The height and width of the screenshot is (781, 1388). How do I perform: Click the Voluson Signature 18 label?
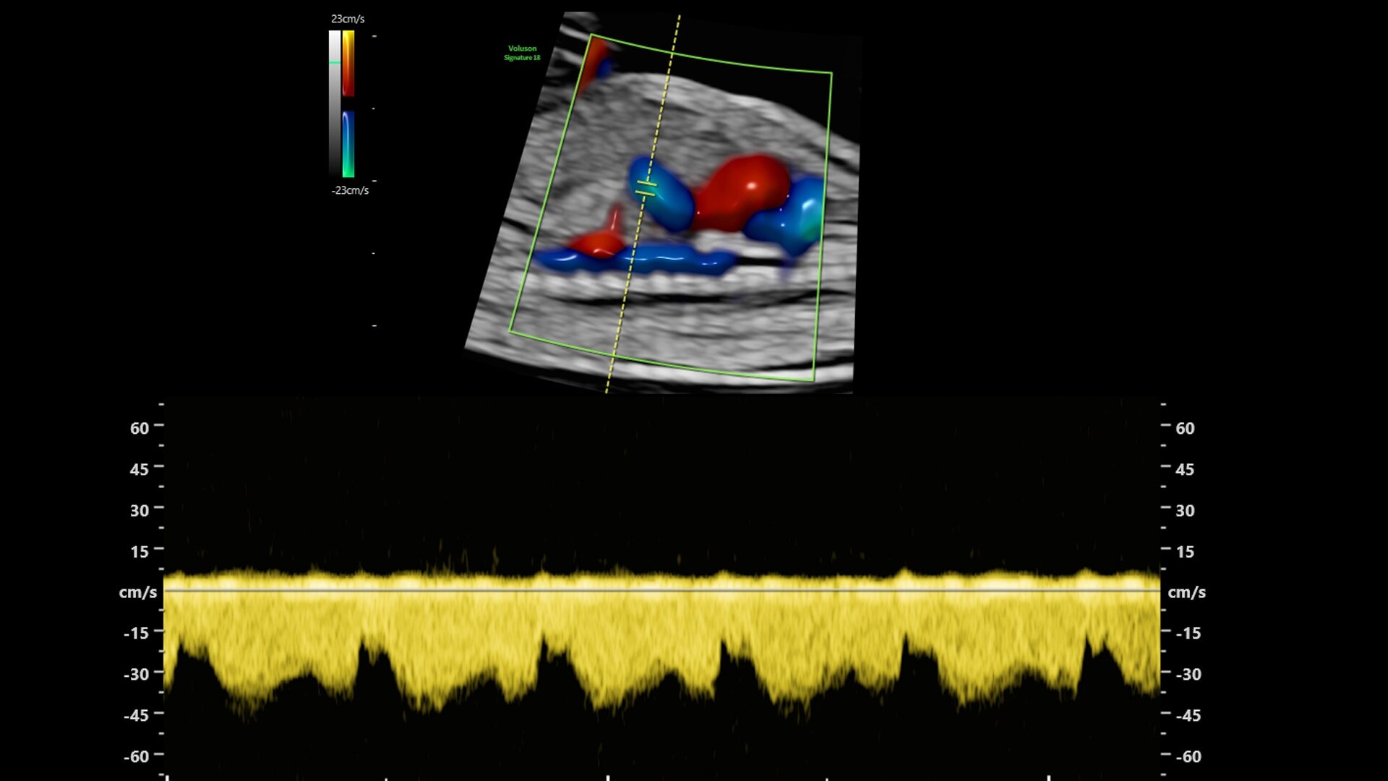pos(522,53)
